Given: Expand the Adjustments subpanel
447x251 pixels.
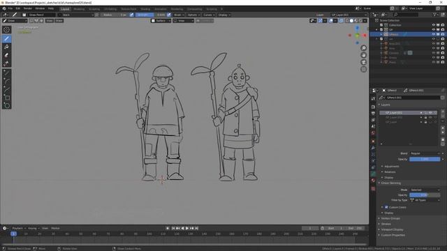Looking at the screenshot, I should [391, 167].
